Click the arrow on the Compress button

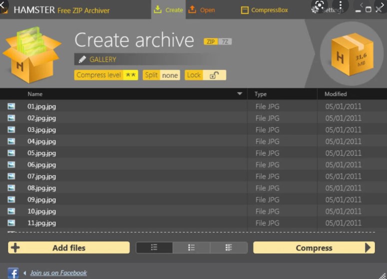[x=368, y=248]
